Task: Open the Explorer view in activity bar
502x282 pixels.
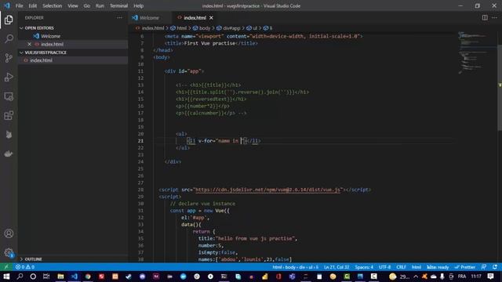Action: tap(9, 20)
